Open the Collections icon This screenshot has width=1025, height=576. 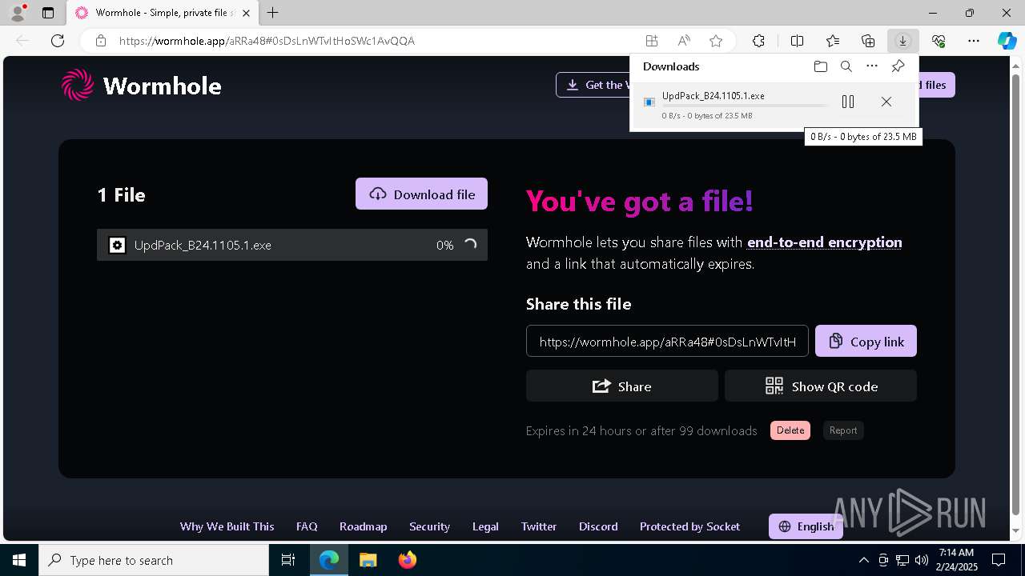868,41
